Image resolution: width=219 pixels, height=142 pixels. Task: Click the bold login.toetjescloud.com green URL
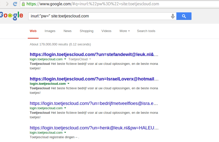click(x=48, y=84)
